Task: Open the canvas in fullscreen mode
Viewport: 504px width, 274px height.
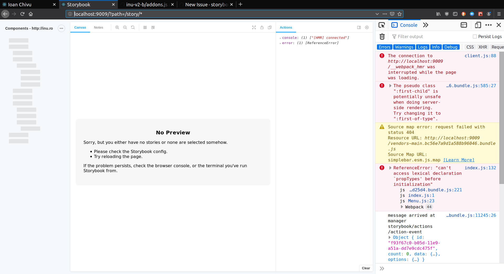Action: (254, 27)
